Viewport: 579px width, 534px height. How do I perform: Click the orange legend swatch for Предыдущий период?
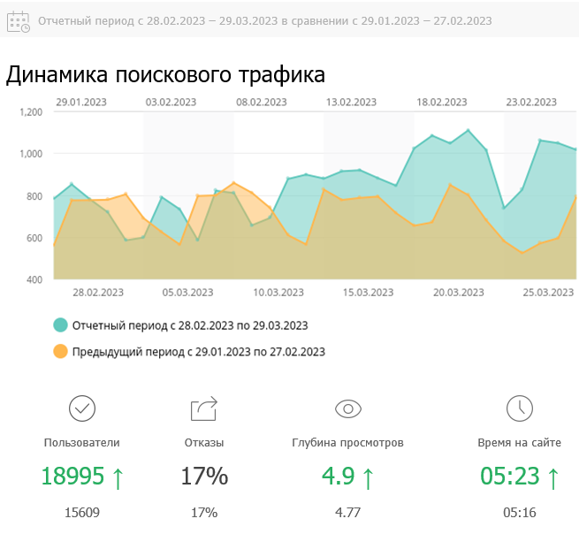pos(61,351)
